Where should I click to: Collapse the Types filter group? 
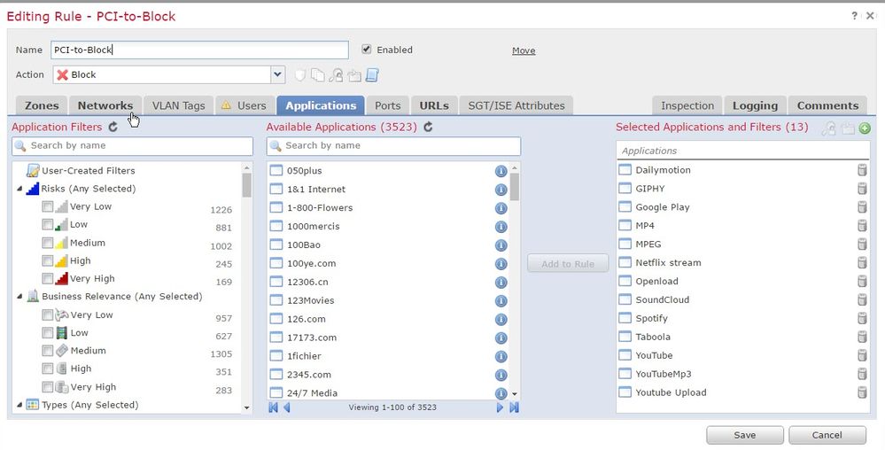(x=19, y=405)
